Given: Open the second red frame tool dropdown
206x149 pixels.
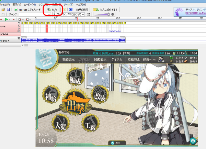Looking at the screenshot, I should 30,20.
